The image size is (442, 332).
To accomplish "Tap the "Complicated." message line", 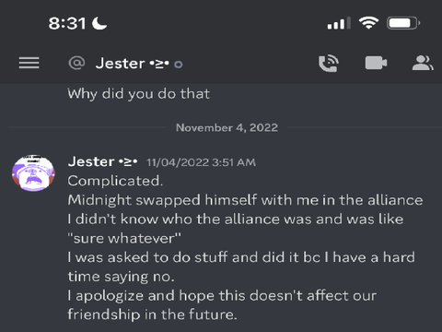I will click(115, 181).
